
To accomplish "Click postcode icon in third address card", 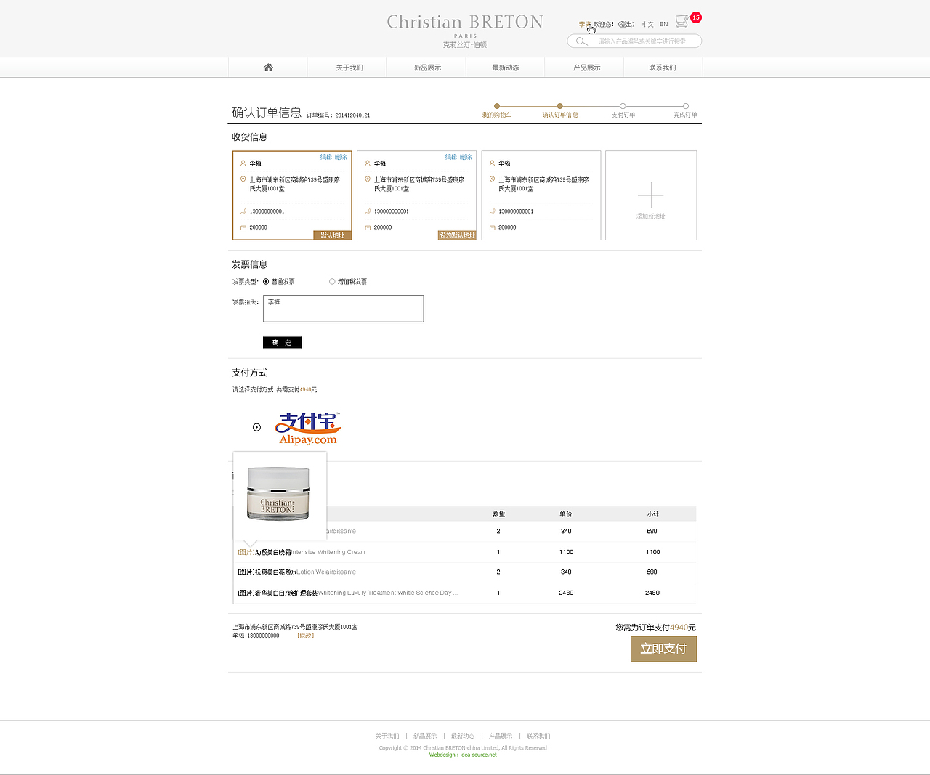I will coord(492,227).
